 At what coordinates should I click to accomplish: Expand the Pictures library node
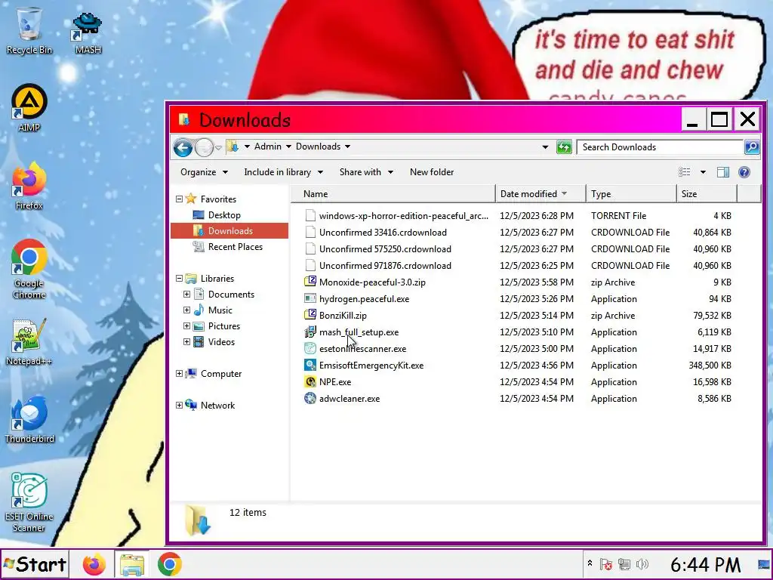pos(187,326)
